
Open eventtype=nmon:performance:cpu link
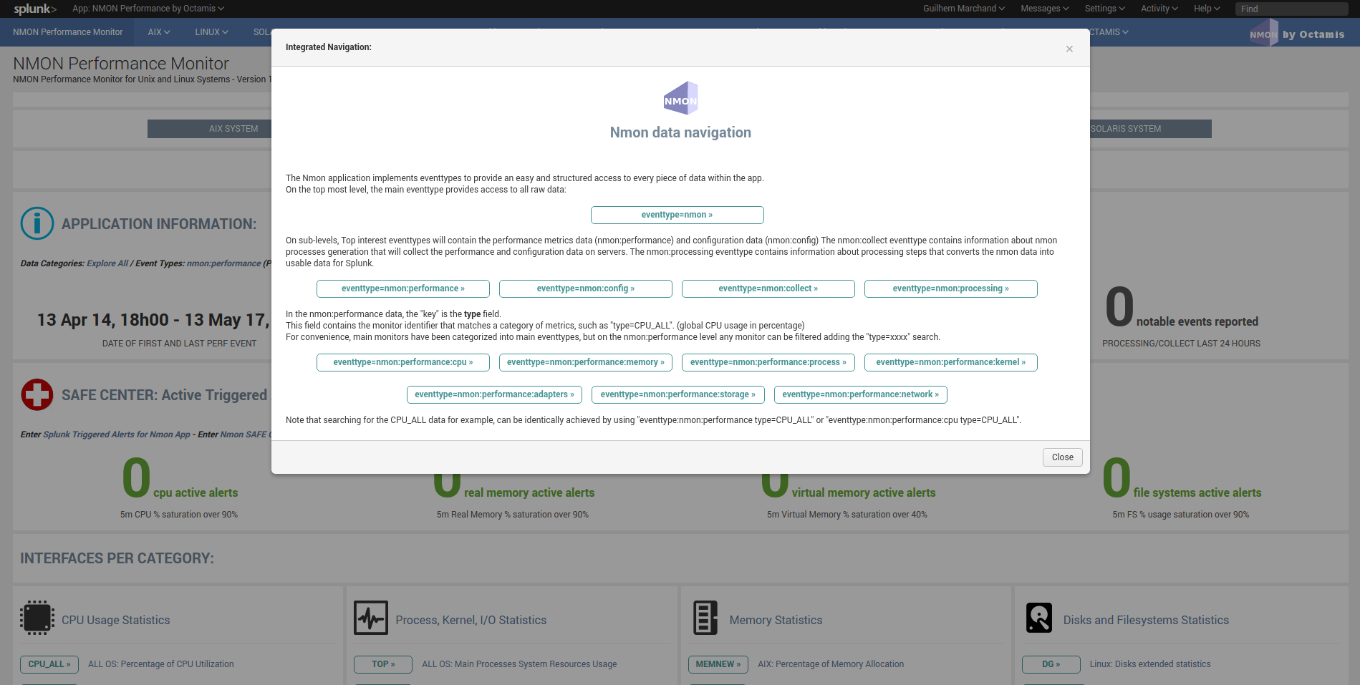pos(402,362)
